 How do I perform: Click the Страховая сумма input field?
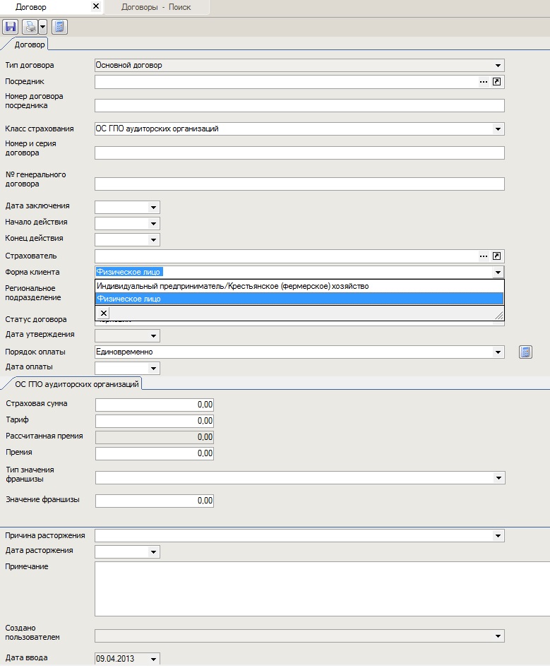[154, 405]
